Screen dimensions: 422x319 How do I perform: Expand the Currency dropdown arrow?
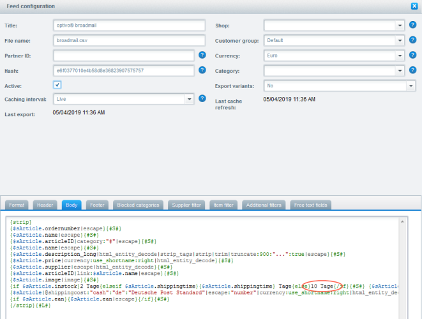pos(400,56)
